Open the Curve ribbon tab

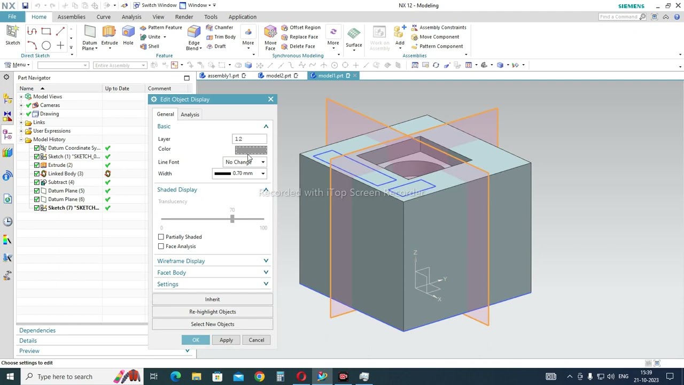[x=103, y=17]
